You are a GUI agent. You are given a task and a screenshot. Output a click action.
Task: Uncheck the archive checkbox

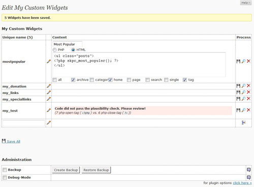pyautogui.click(x=73, y=80)
